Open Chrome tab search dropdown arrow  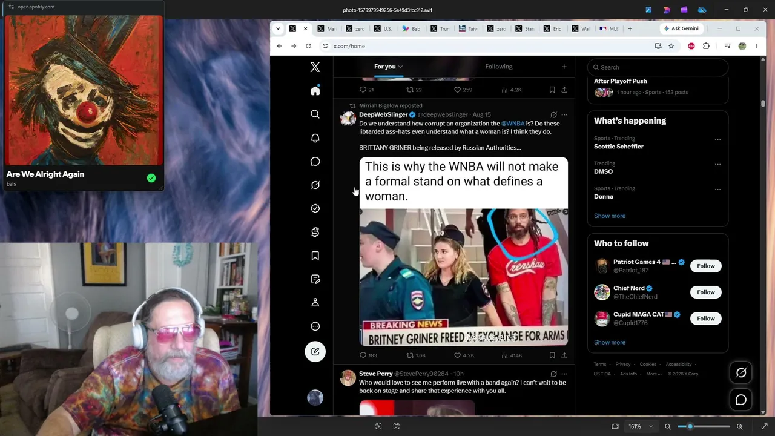pos(278,28)
